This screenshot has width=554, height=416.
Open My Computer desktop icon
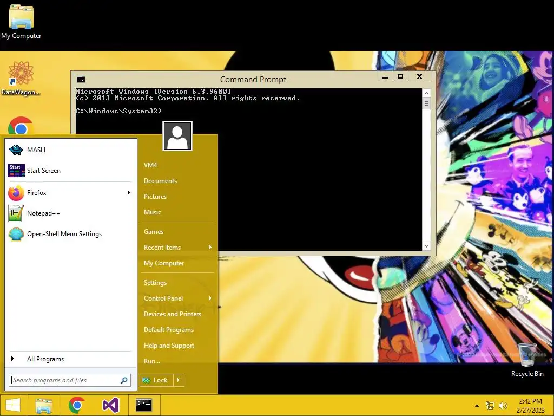(21, 22)
